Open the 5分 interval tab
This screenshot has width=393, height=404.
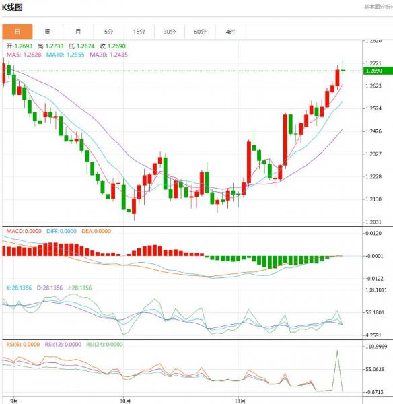[x=108, y=32]
